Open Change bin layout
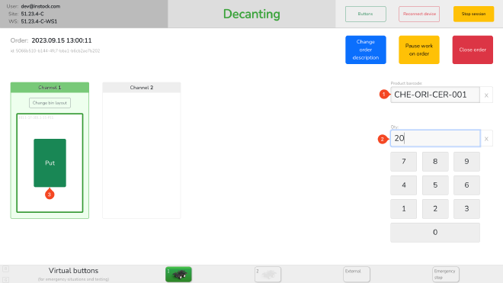Viewport: 503px width, 283px height. [50, 103]
